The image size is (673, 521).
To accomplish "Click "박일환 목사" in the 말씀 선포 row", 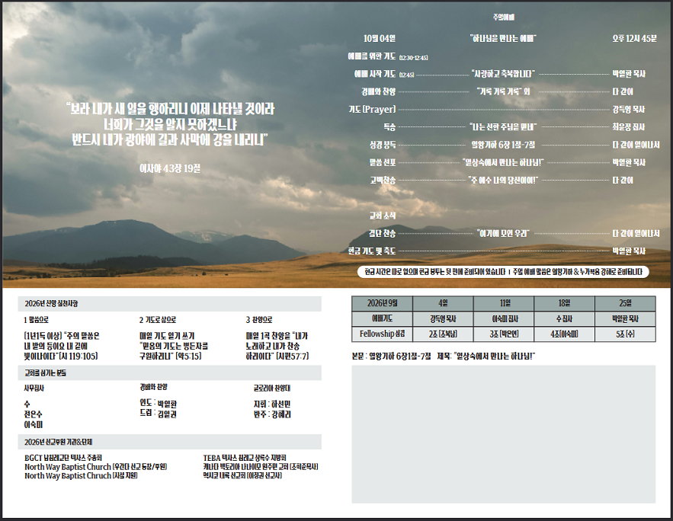I will click(629, 162).
